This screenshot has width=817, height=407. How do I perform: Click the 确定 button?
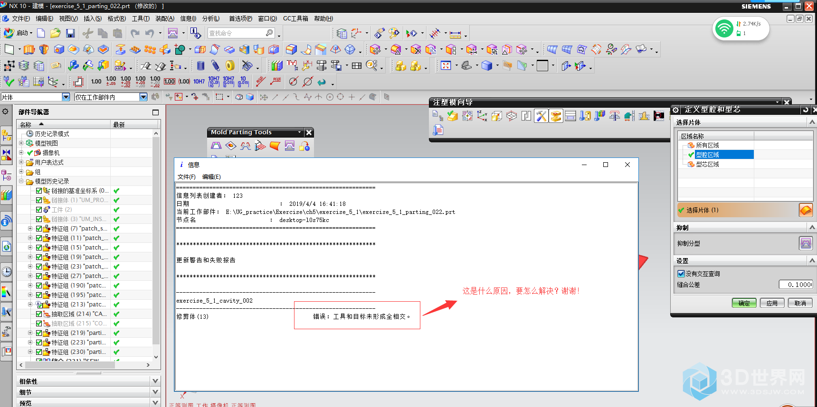(744, 303)
